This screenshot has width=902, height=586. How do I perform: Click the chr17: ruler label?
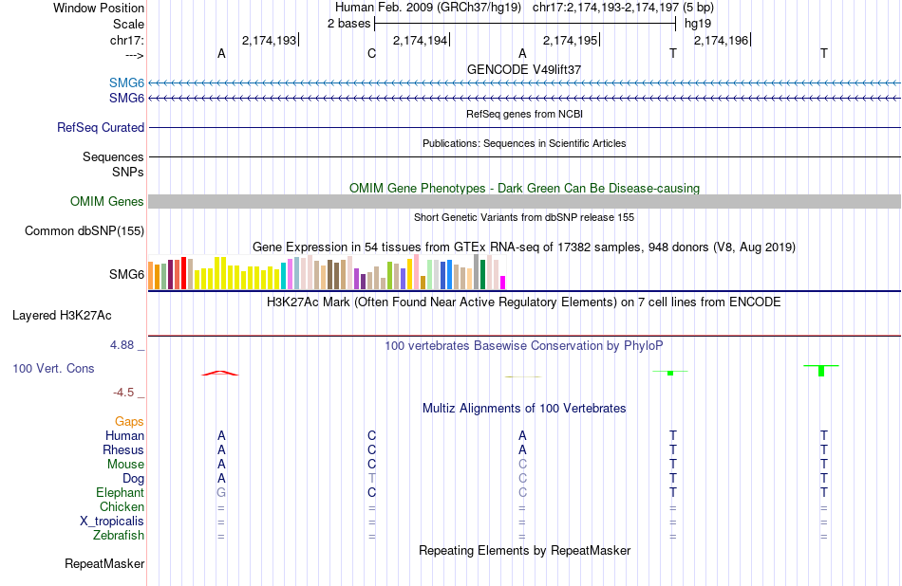pos(126,40)
